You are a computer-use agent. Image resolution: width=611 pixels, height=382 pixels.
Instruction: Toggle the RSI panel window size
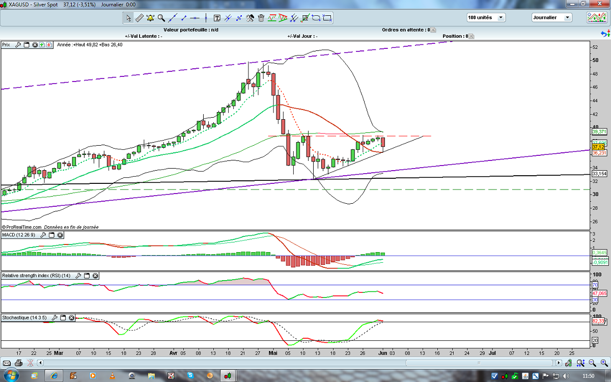[87, 276]
